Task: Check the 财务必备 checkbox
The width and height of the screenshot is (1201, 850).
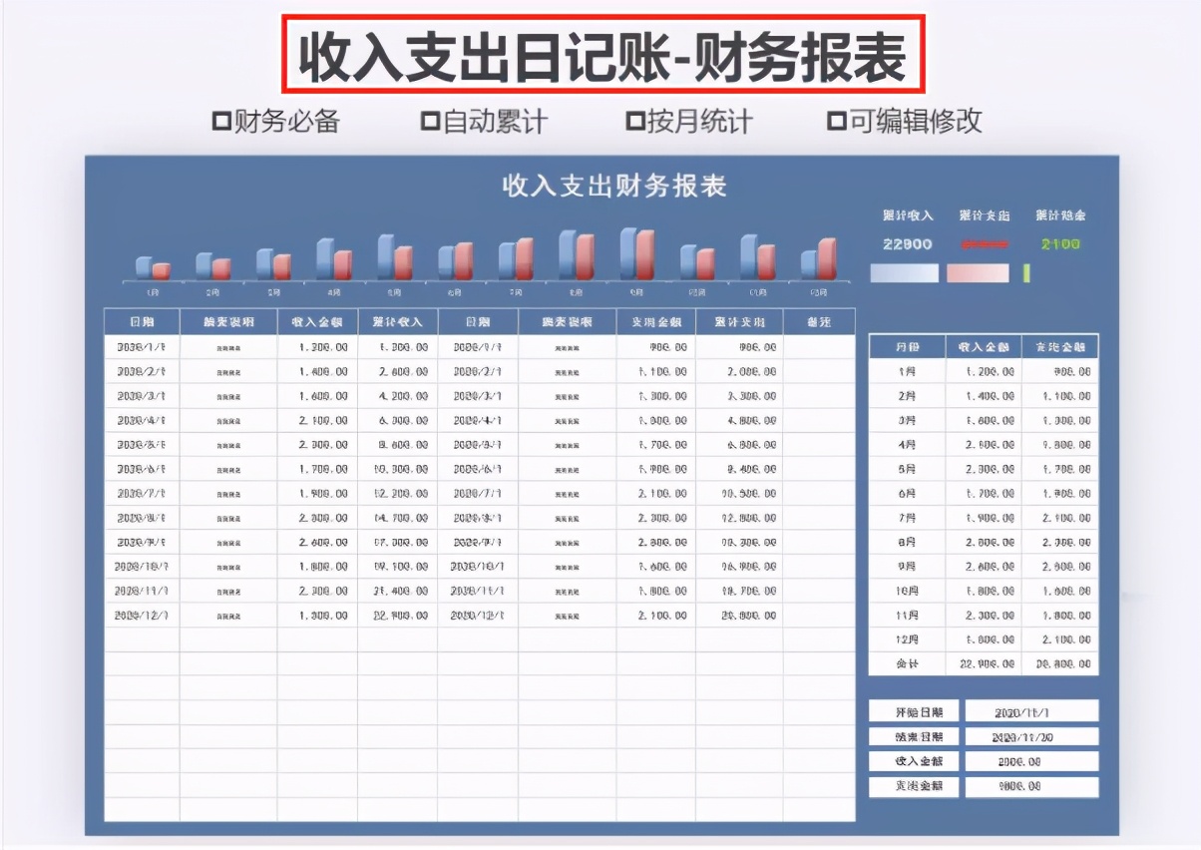Action: pyautogui.click(x=223, y=121)
